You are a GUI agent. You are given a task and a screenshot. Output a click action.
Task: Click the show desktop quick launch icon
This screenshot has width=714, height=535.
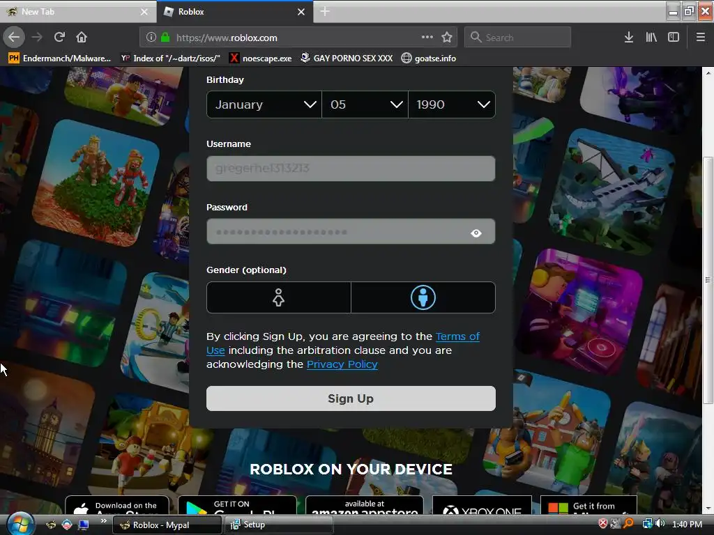tap(84, 525)
